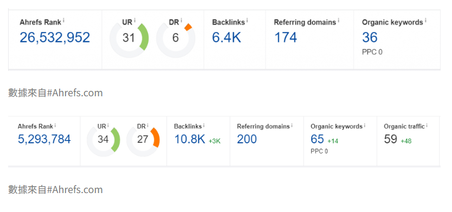Image resolution: width=452 pixels, height=212 pixels.
Task: Click info icon beside DR 27 label
Action: (147, 125)
